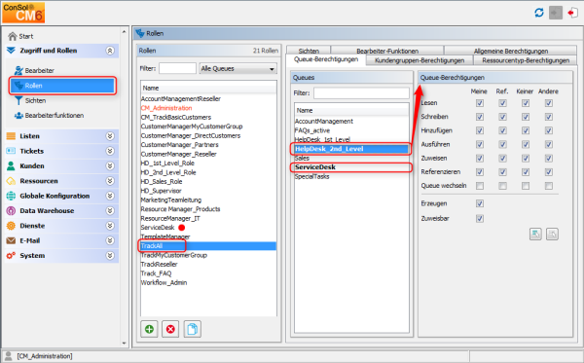Click the copy role button
This screenshot has width=584, height=363.
point(192,329)
